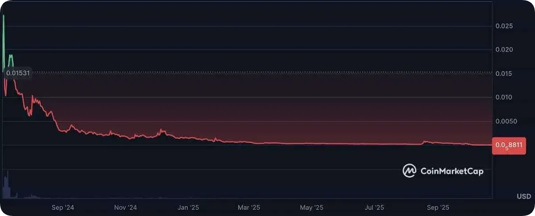Viewport: 535px width, 216px height.
Task: Click the Jan '25 date label
Action: 188,208
